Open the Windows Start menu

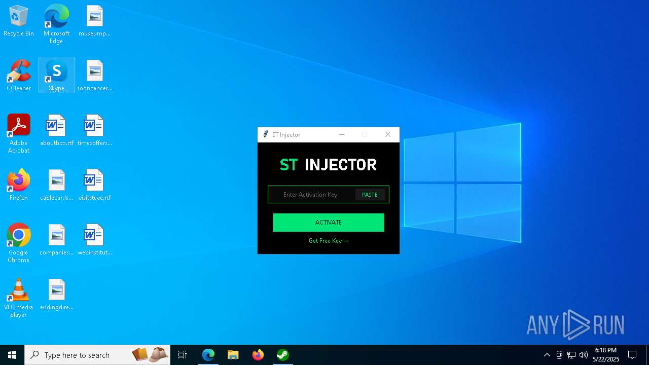(12, 355)
